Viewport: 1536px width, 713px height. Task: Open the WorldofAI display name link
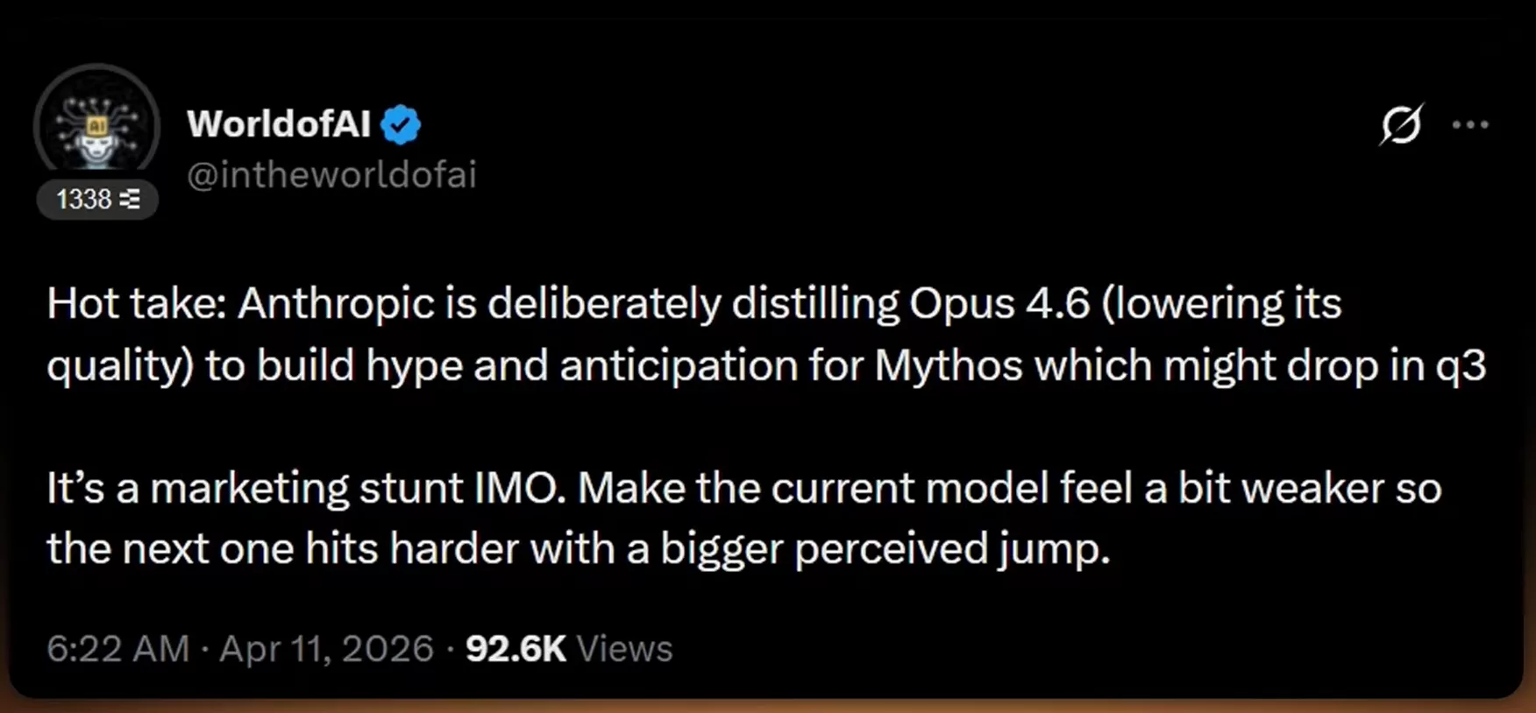coord(281,123)
